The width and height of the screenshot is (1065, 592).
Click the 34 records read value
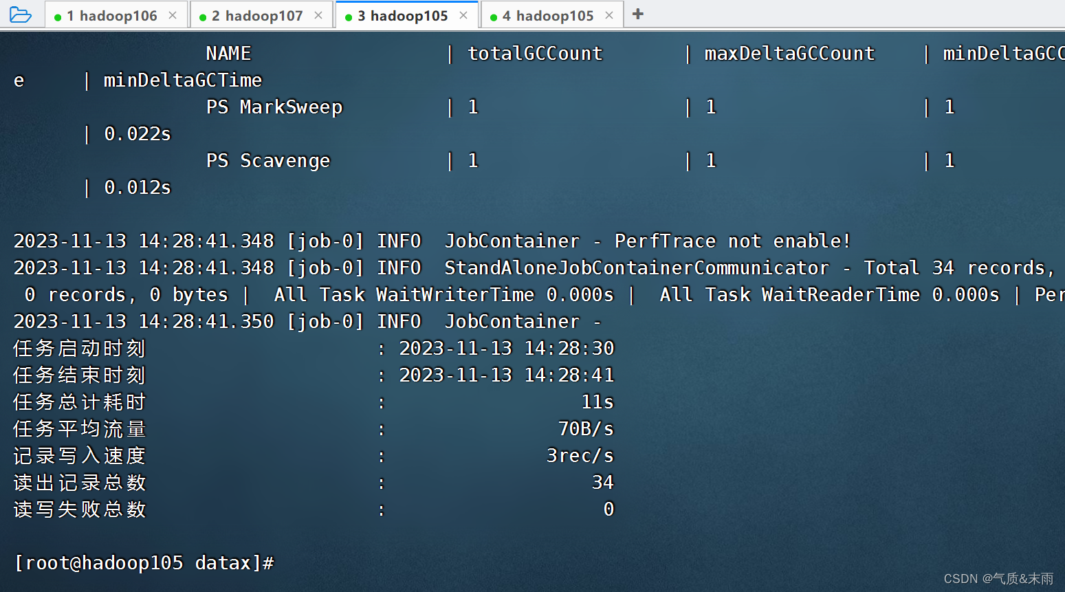tap(603, 483)
